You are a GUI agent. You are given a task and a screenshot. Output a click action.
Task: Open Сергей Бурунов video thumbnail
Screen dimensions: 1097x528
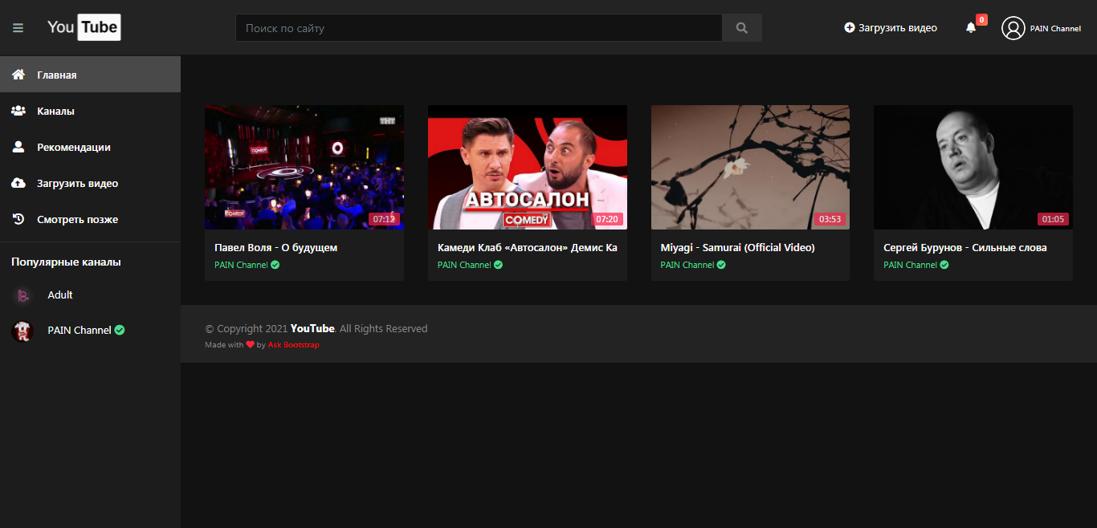[x=973, y=168]
